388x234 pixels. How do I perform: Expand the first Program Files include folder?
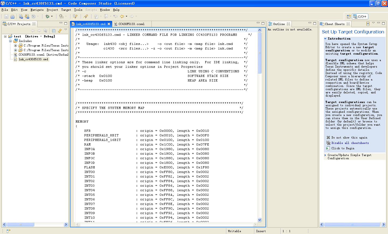pyautogui.click(x=15, y=45)
